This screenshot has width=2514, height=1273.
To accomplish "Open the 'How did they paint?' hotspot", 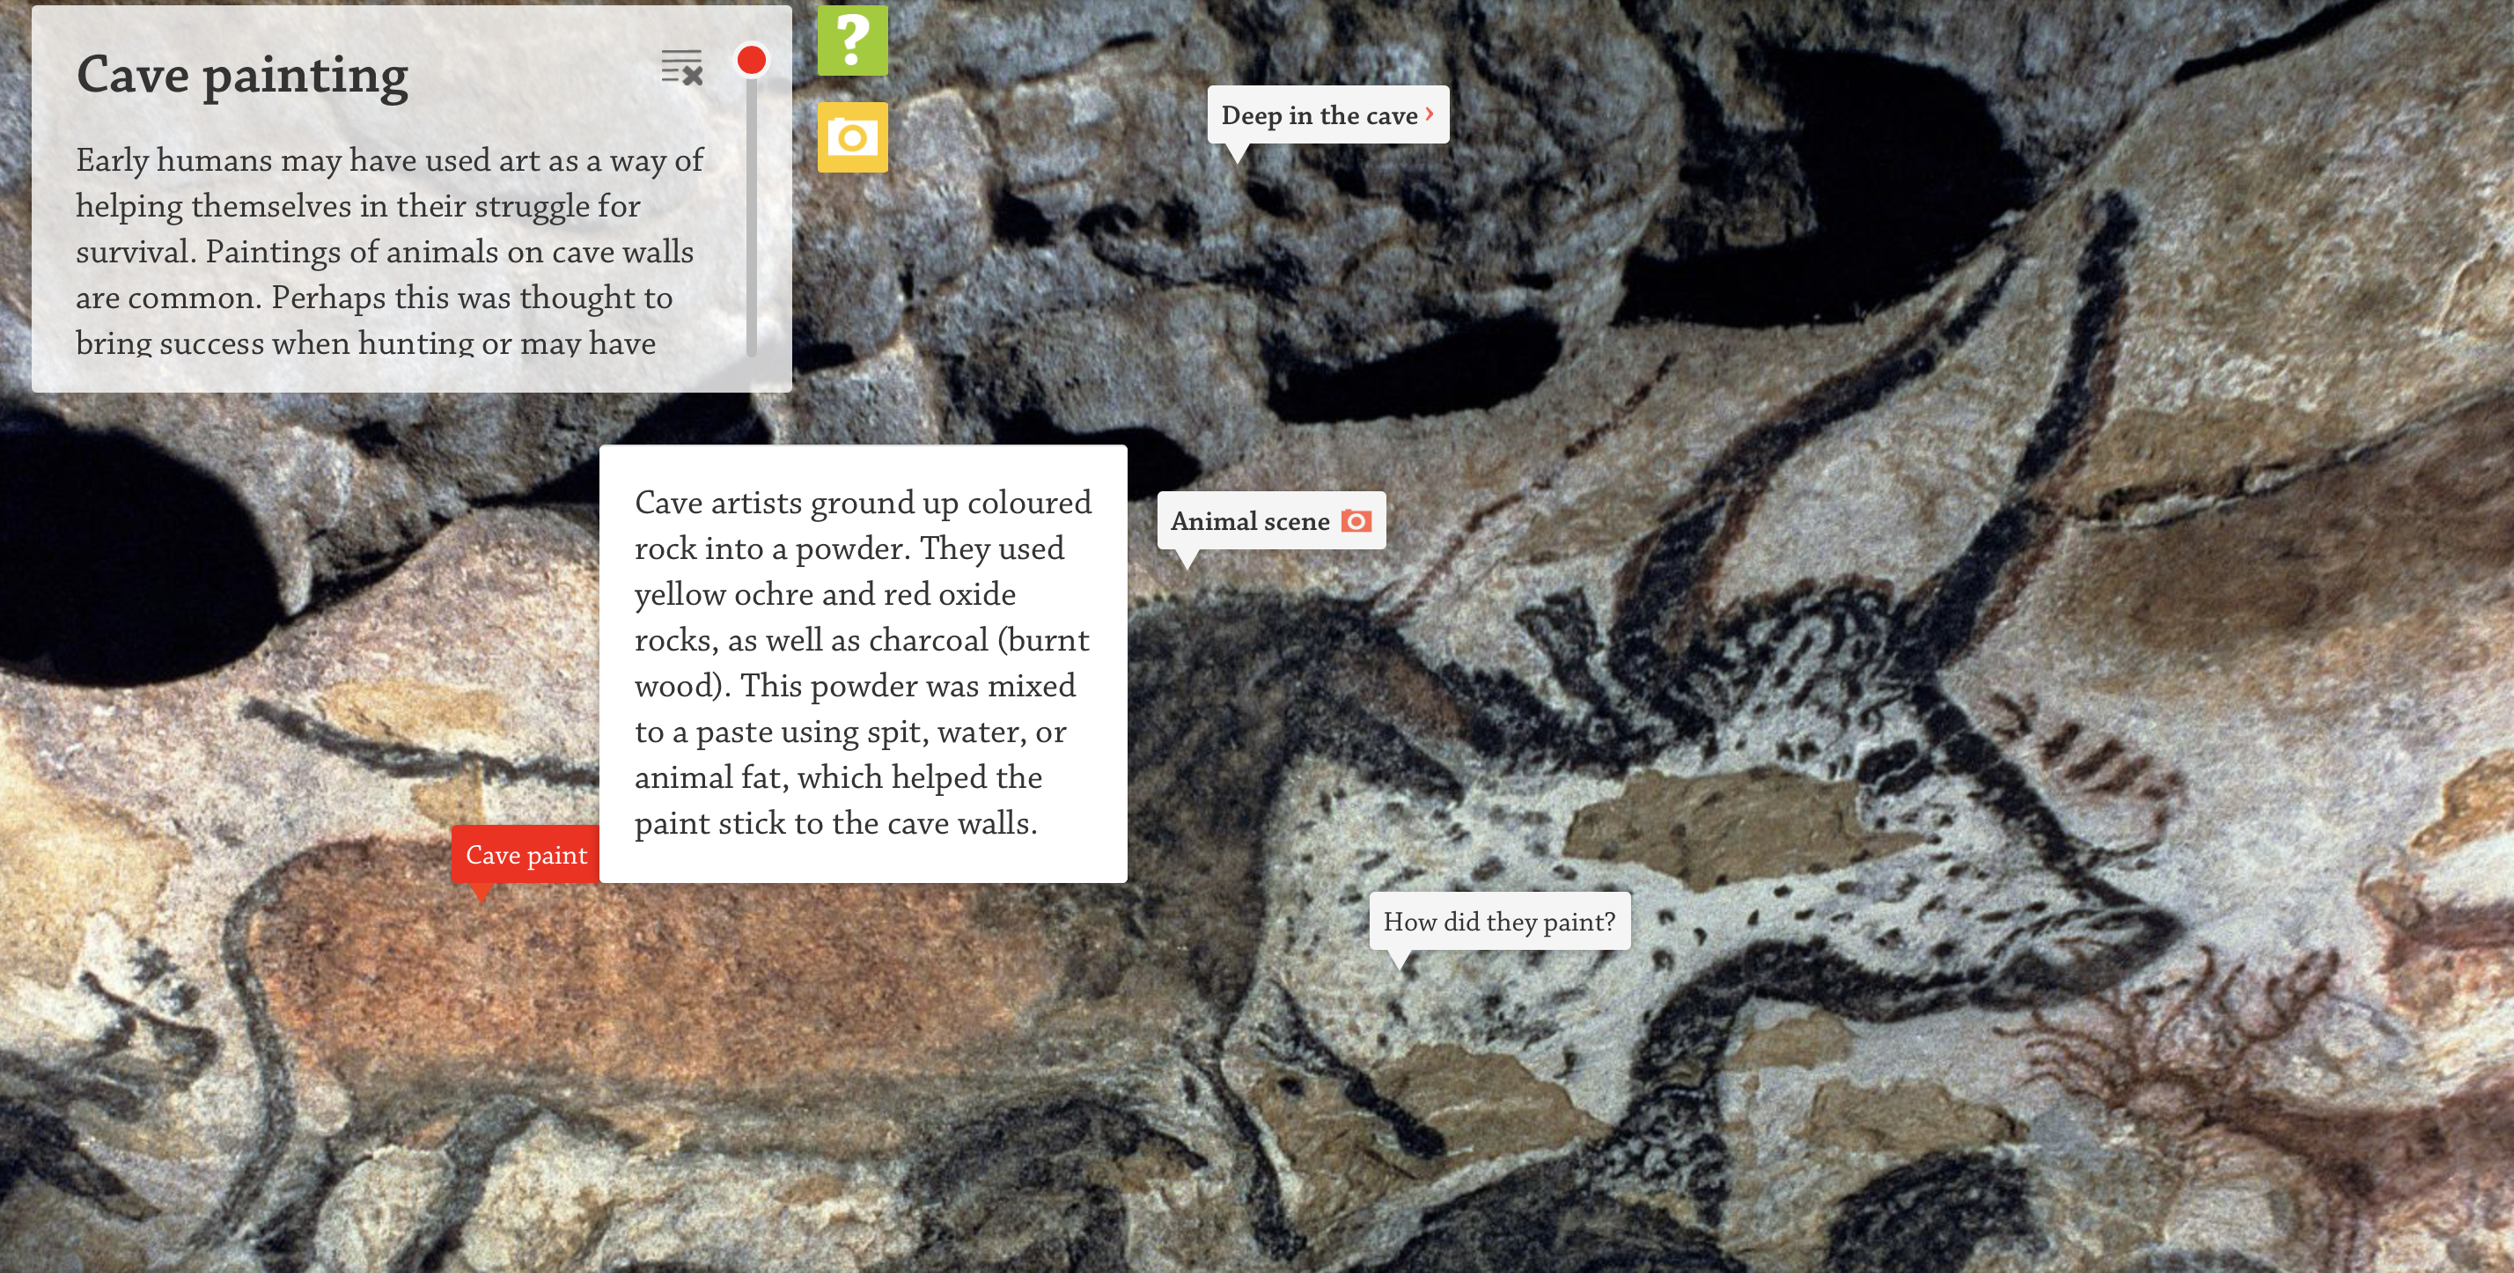I will [1499, 921].
